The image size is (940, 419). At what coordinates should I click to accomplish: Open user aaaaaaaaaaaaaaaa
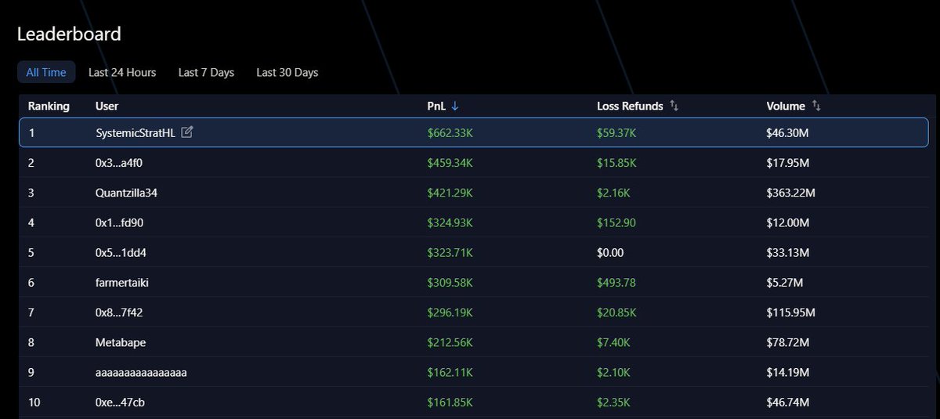[141, 373]
